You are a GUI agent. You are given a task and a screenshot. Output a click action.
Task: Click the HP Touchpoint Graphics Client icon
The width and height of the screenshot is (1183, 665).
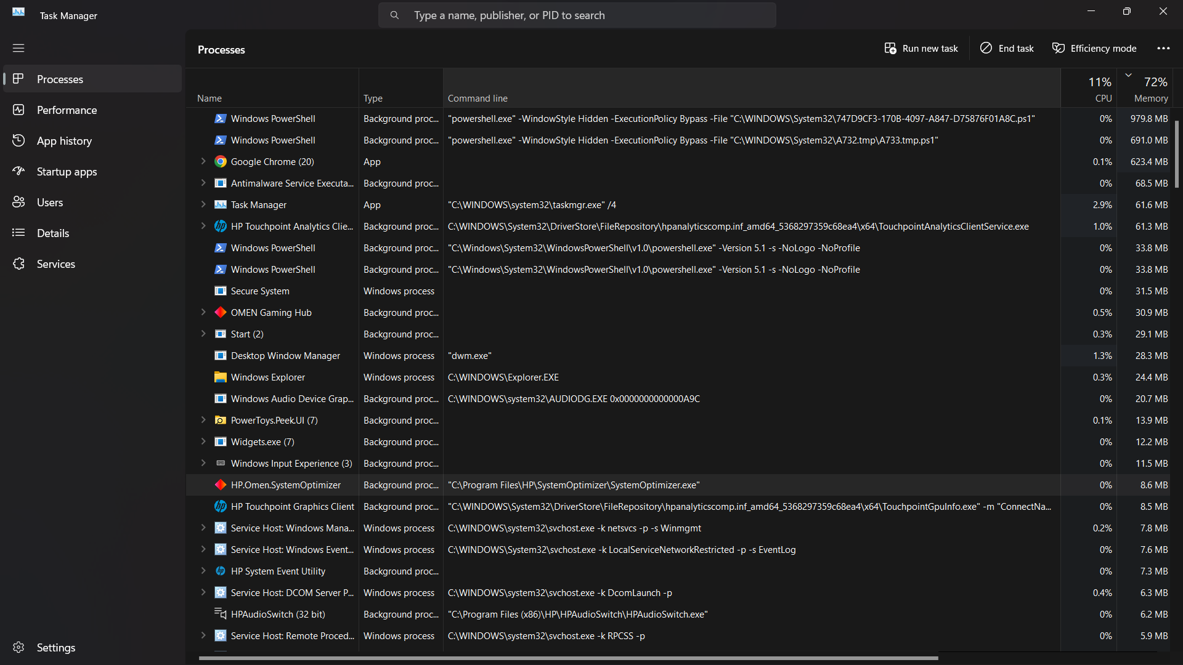221,506
